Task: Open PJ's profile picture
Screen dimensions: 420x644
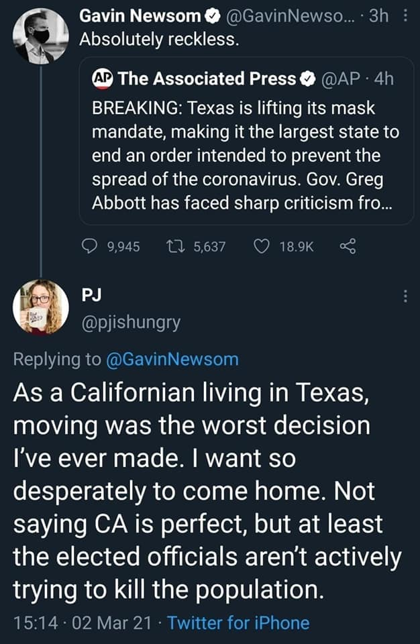Action: 41,307
